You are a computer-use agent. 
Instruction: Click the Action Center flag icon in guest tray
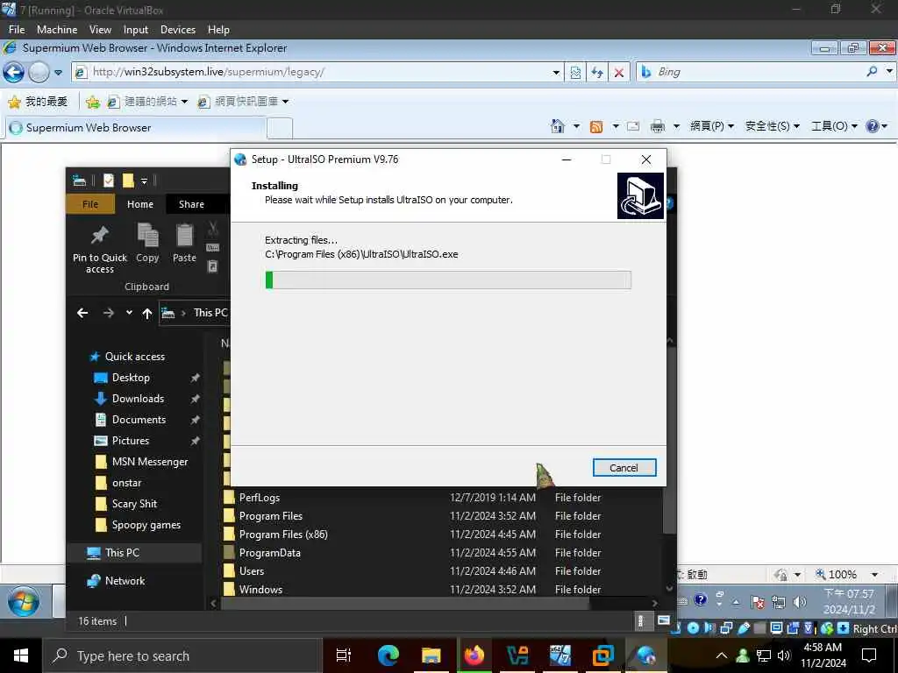point(757,602)
